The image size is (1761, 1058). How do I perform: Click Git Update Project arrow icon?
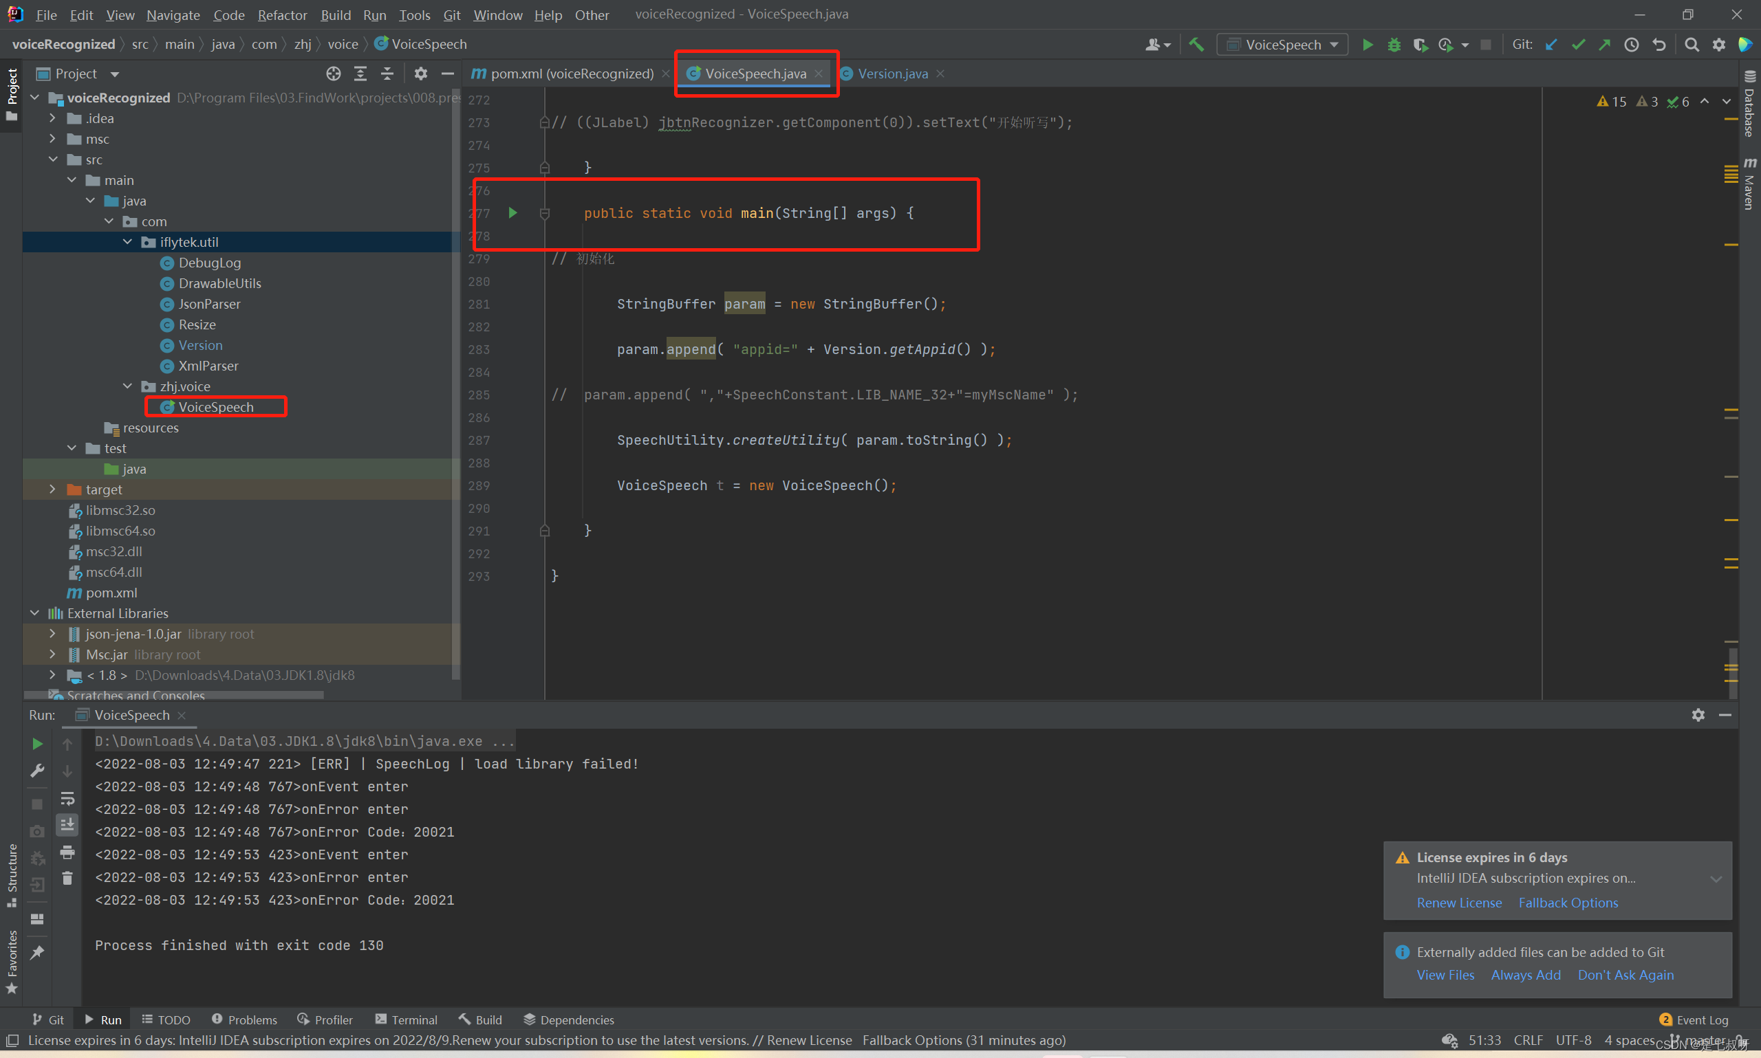(1551, 45)
